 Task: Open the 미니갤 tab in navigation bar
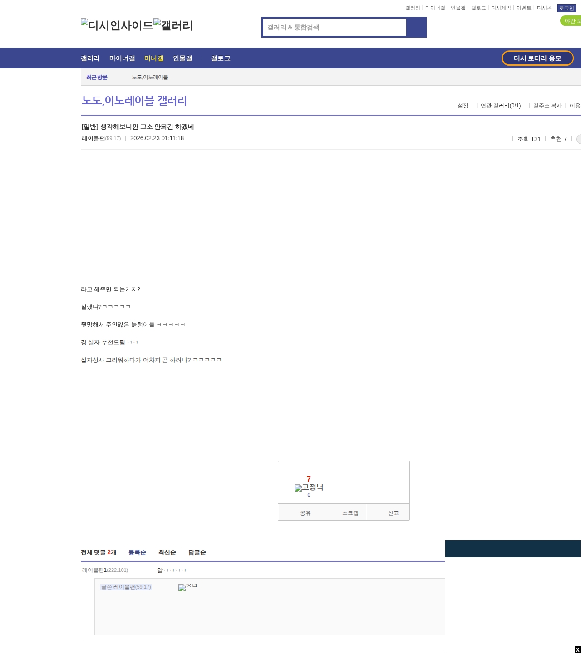(x=154, y=58)
